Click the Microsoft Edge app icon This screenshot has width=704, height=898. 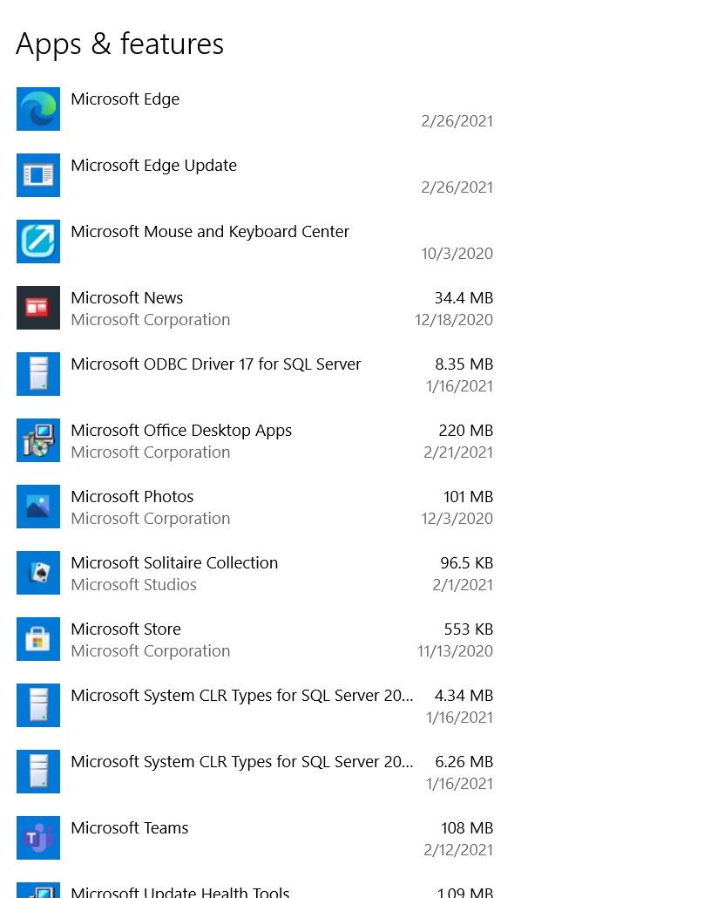pos(37,109)
